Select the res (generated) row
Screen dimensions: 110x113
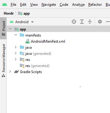pos(58,66)
